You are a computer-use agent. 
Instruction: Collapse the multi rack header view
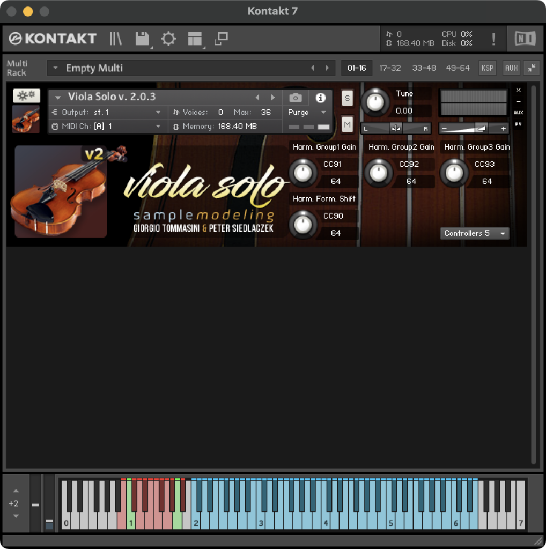click(x=532, y=68)
